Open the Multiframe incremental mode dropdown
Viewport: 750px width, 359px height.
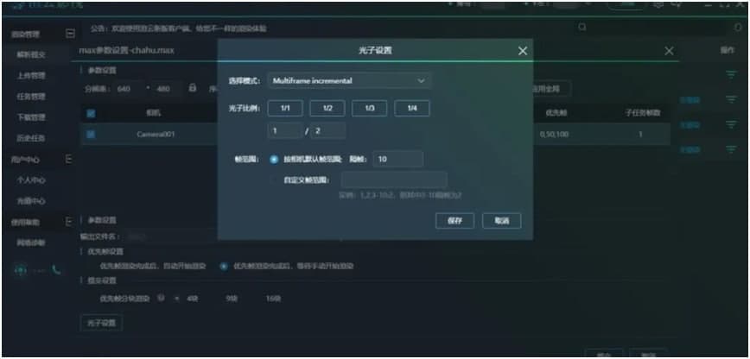(349, 81)
